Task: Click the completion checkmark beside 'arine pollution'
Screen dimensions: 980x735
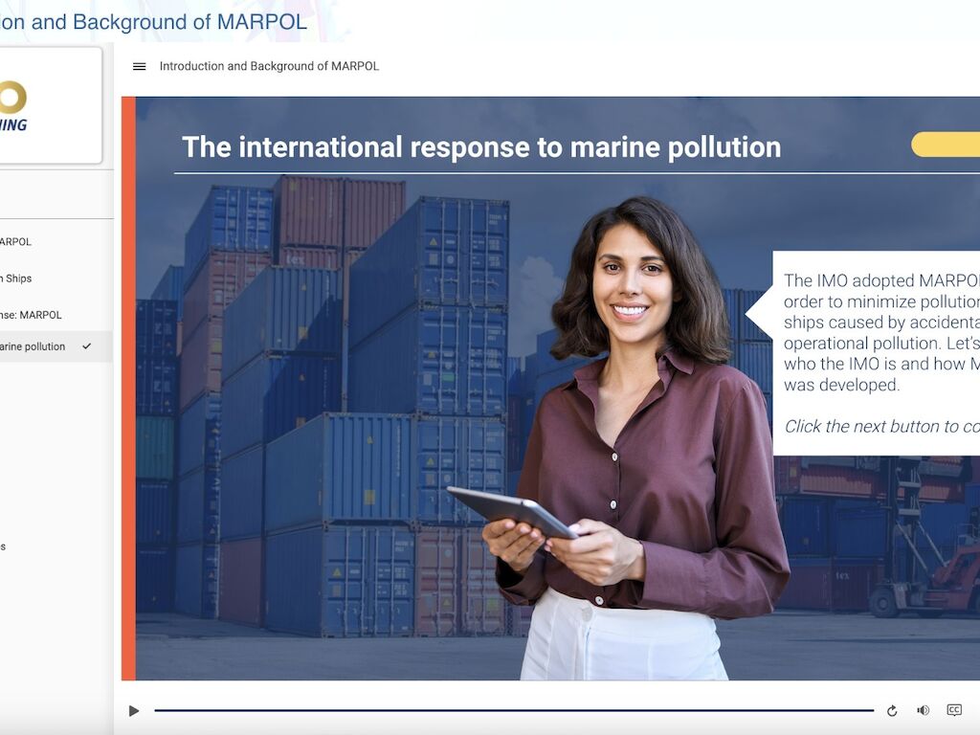Action: tap(87, 346)
